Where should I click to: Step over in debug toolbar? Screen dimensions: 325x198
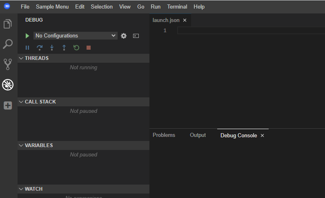[39, 48]
